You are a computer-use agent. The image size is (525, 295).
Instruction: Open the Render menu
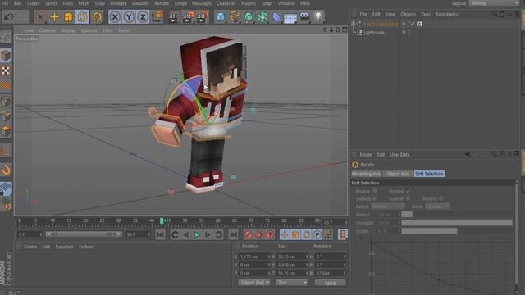[x=162, y=3]
